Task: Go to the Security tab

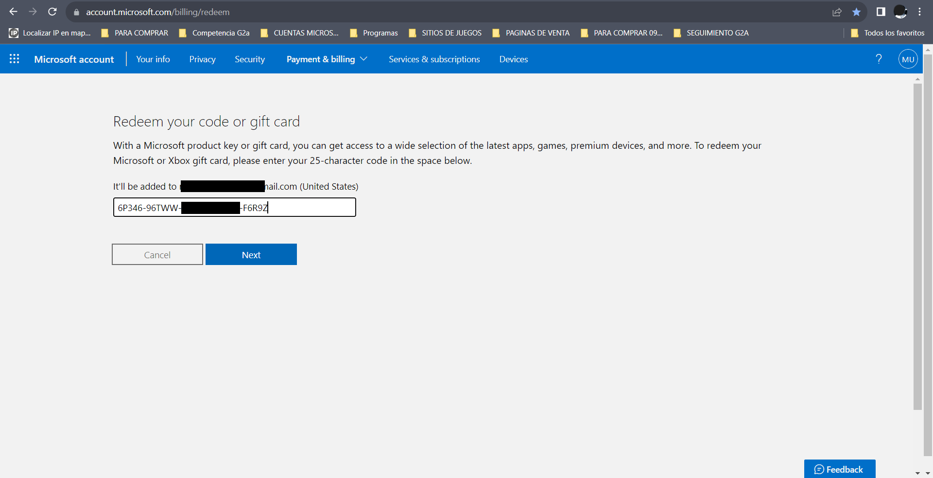Action: click(x=250, y=59)
